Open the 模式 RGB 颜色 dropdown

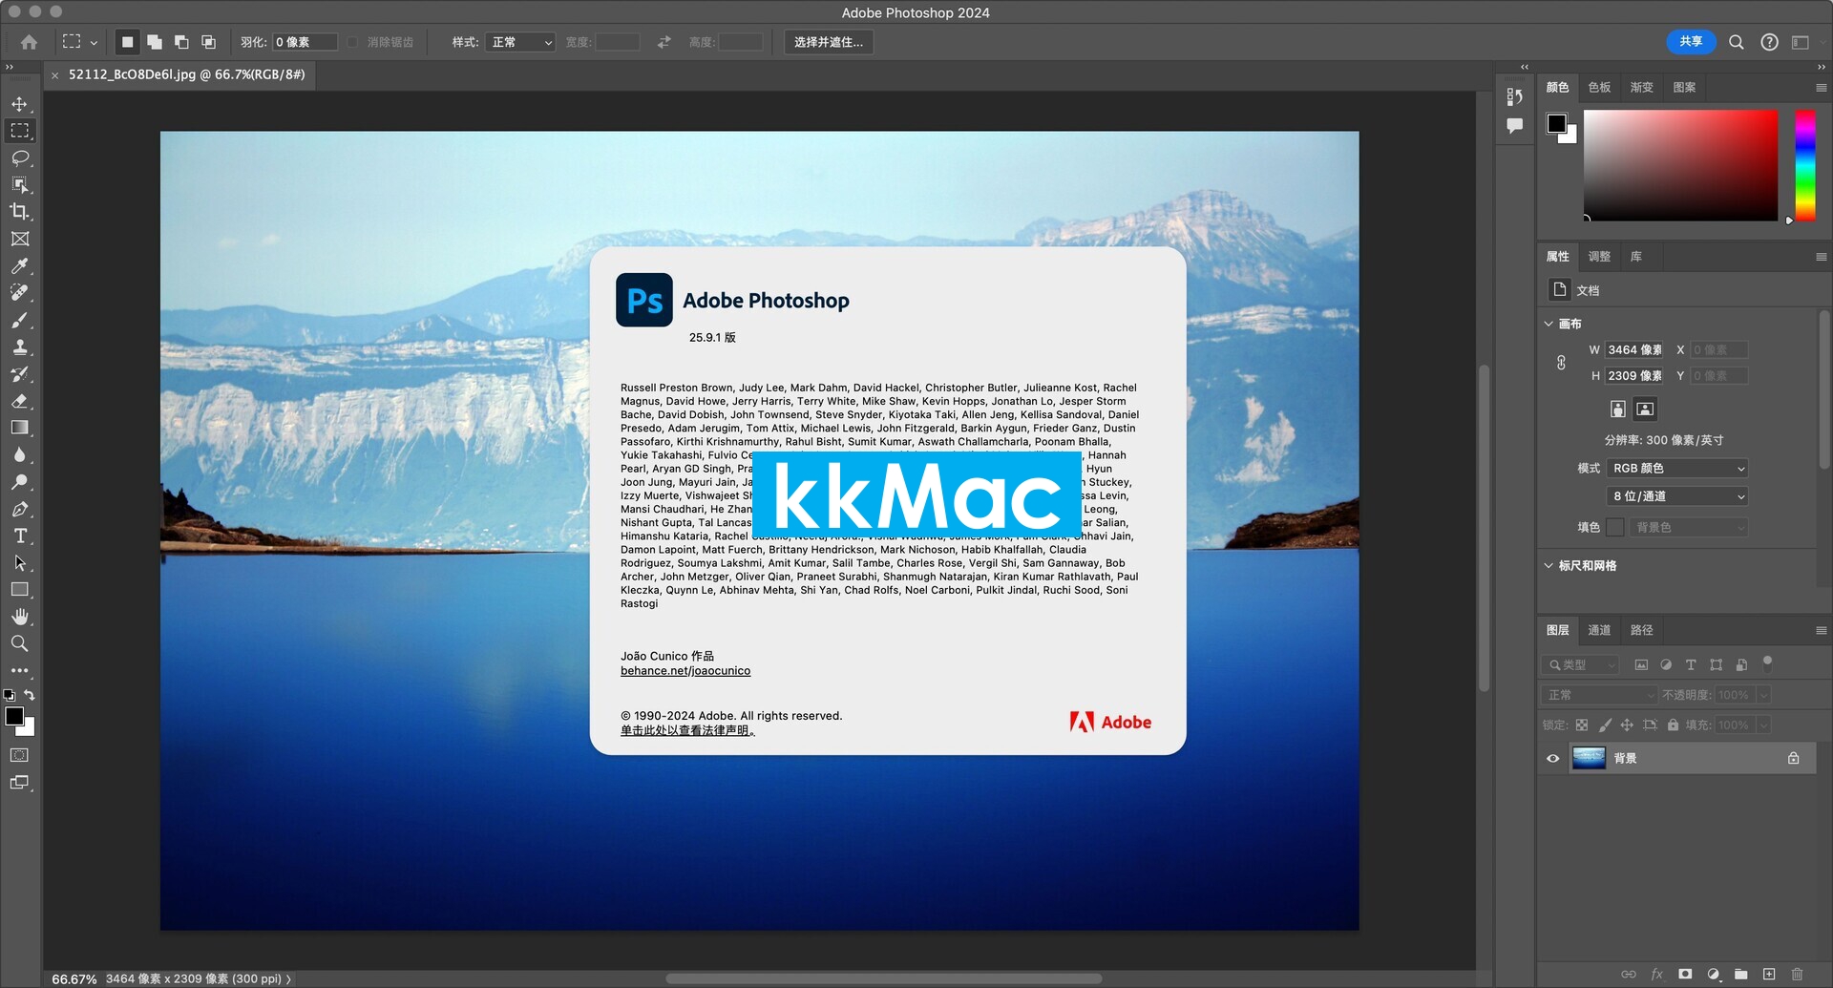point(1677,468)
